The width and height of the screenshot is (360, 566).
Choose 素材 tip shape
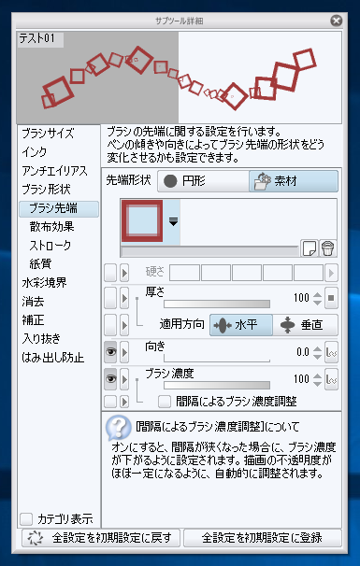tap(294, 181)
